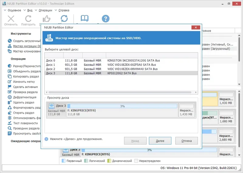Click the refresh arrows toolbar icon

coord(64,18)
